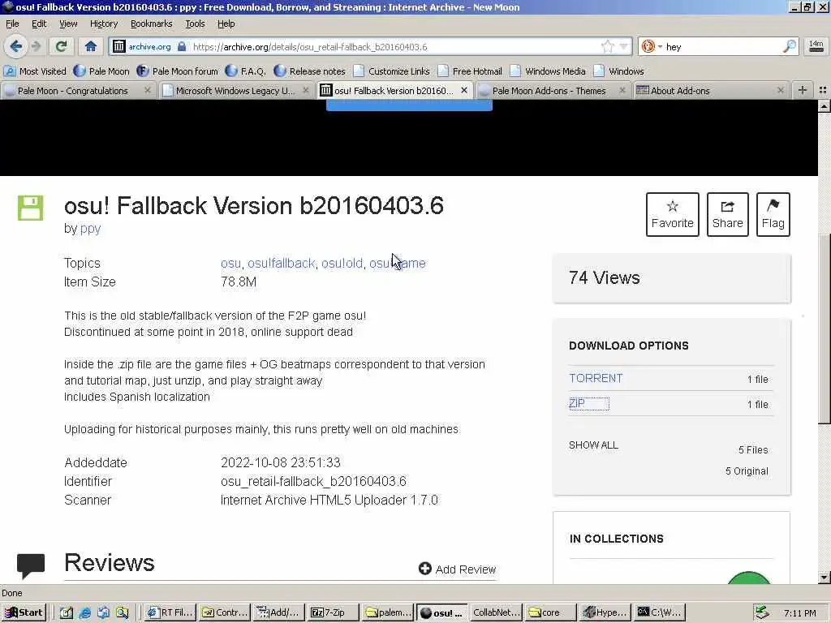The height and width of the screenshot is (623, 831).
Task: Switch to Microsoft Windows Legacy tab
Action: pos(235,91)
